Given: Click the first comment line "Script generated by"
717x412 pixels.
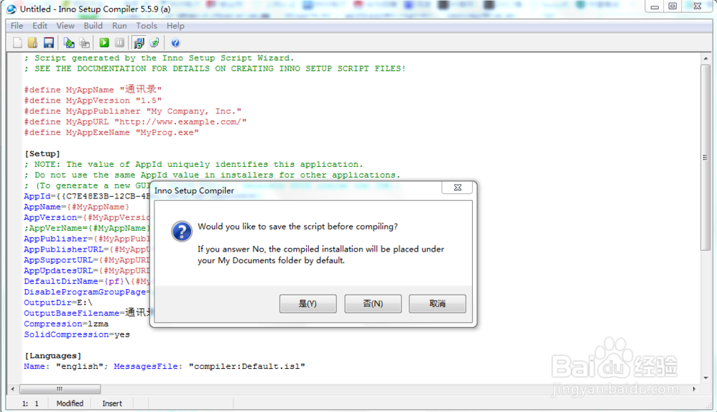Looking at the screenshot, I should click(x=159, y=58).
